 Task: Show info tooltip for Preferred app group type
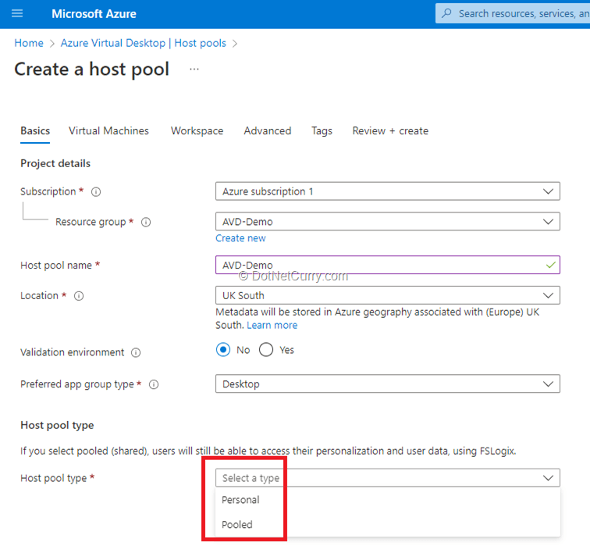[154, 384]
